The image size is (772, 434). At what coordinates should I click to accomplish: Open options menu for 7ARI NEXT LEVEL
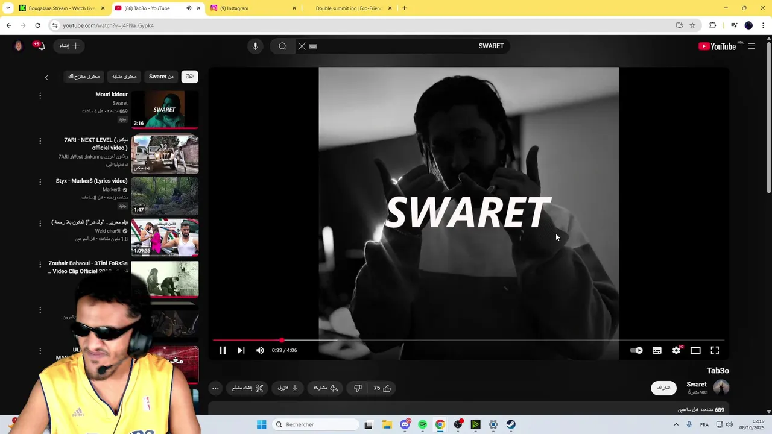pyautogui.click(x=40, y=141)
